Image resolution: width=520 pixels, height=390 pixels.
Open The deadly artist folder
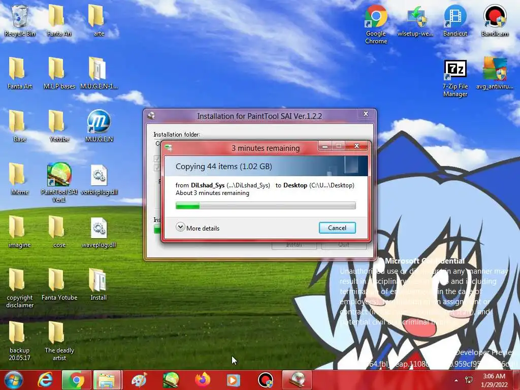pyautogui.click(x=59, y=341)
